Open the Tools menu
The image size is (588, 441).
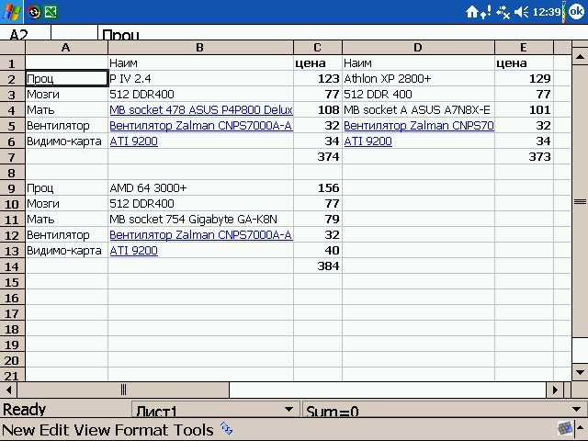(194, 430)
